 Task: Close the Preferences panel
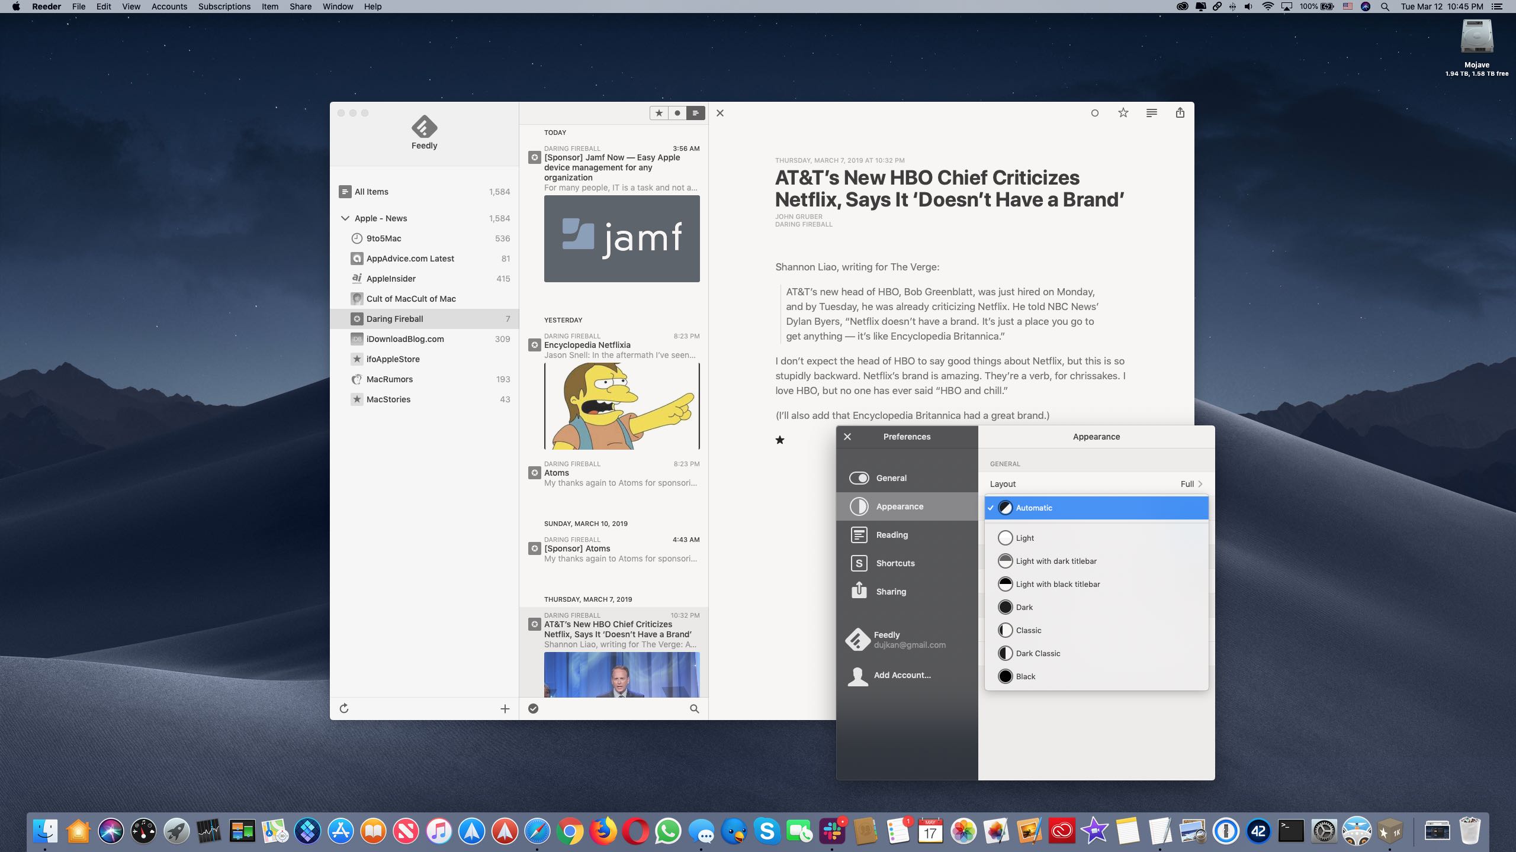coord(847,437)
